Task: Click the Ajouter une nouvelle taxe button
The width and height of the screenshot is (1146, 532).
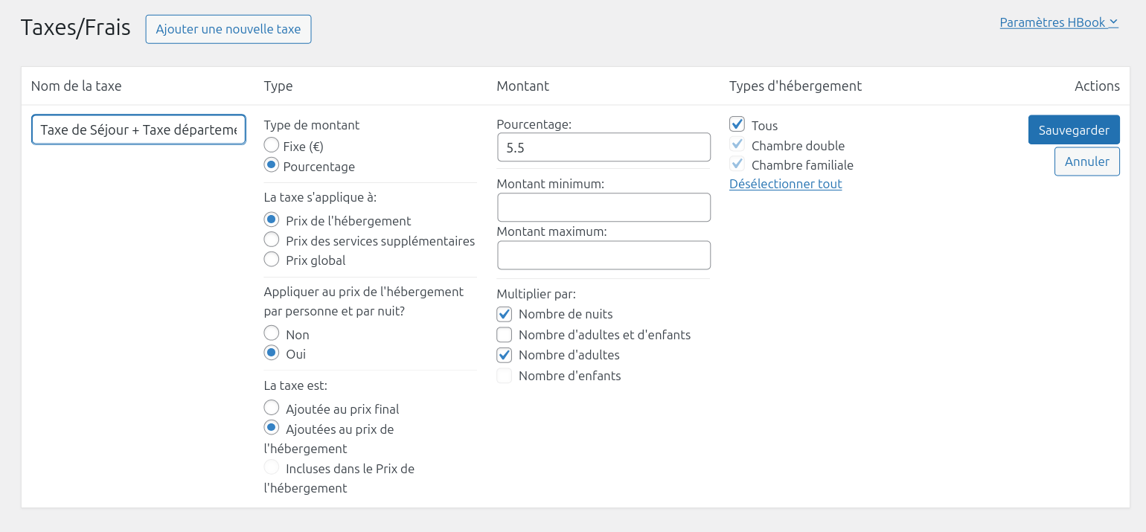Action: (x=228, y=29)
